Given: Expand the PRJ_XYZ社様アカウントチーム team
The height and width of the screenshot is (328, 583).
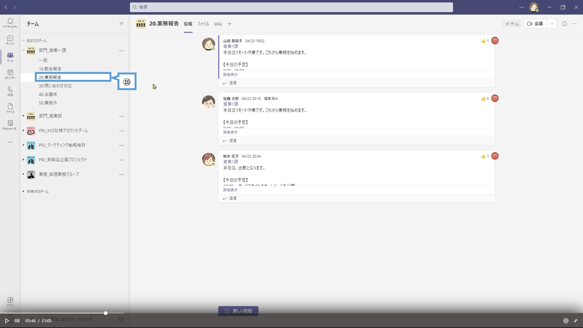Looking at the screenshot, I should 23,131.
